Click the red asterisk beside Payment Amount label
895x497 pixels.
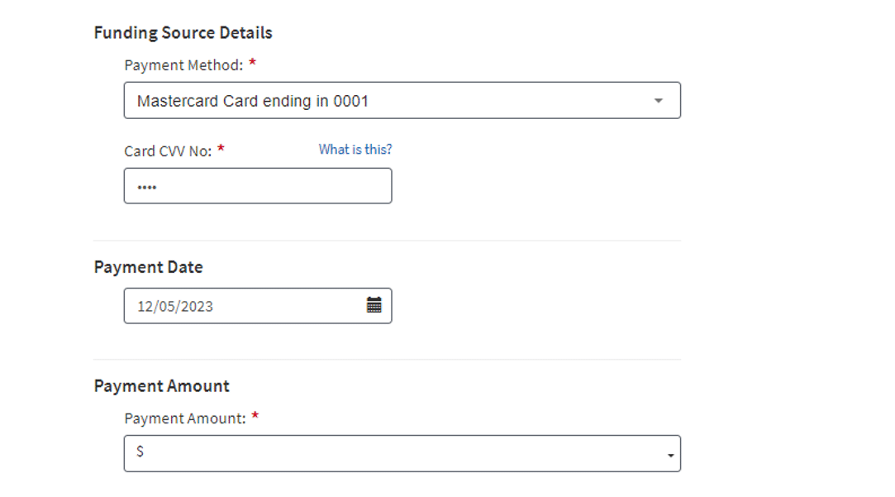coord(255,417)
